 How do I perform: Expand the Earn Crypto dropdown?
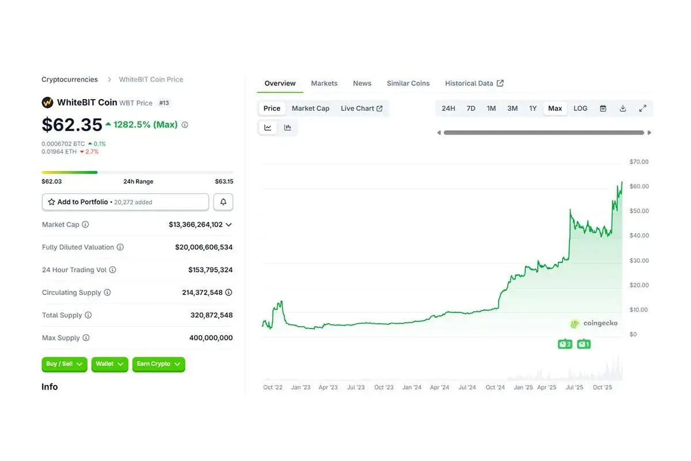coord(158,364)
